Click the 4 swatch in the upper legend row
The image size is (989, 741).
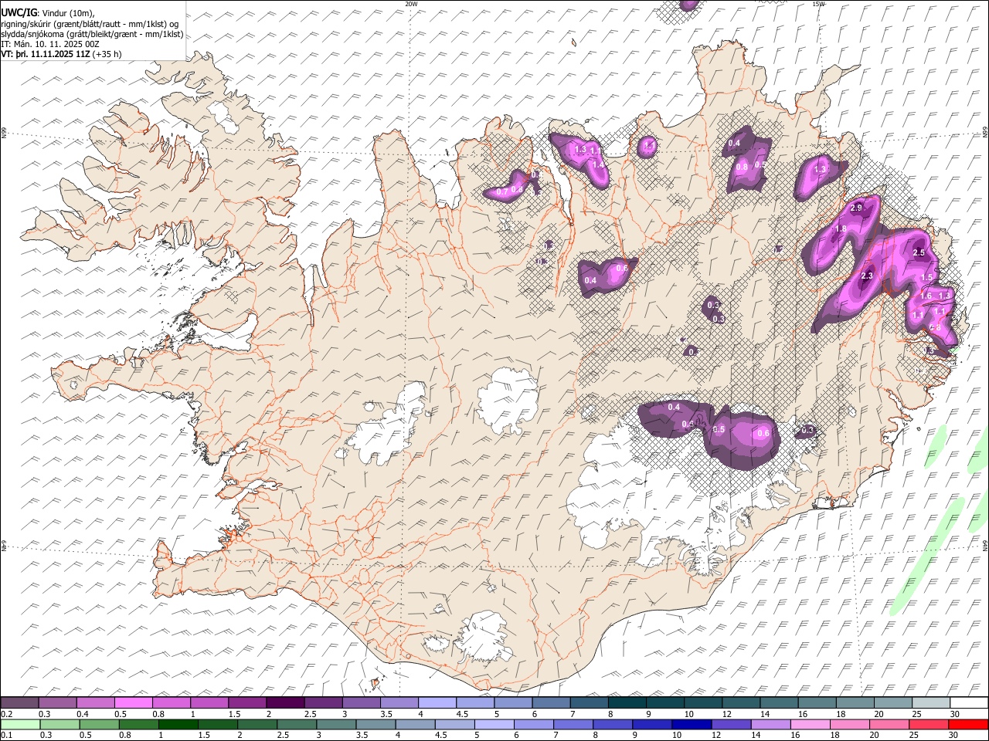pos(437,703)
